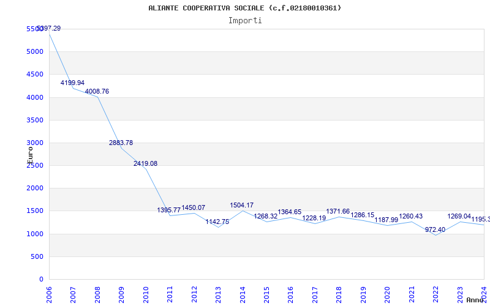Click the 2007 year tick label
This screenshot has height=306, width=490.
coord(73,294)
